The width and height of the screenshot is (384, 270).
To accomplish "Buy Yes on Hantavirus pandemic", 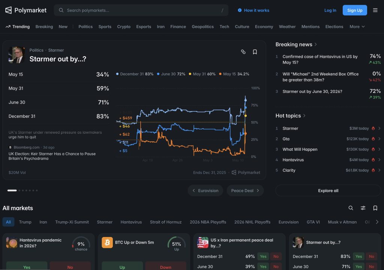I will 27,266.
